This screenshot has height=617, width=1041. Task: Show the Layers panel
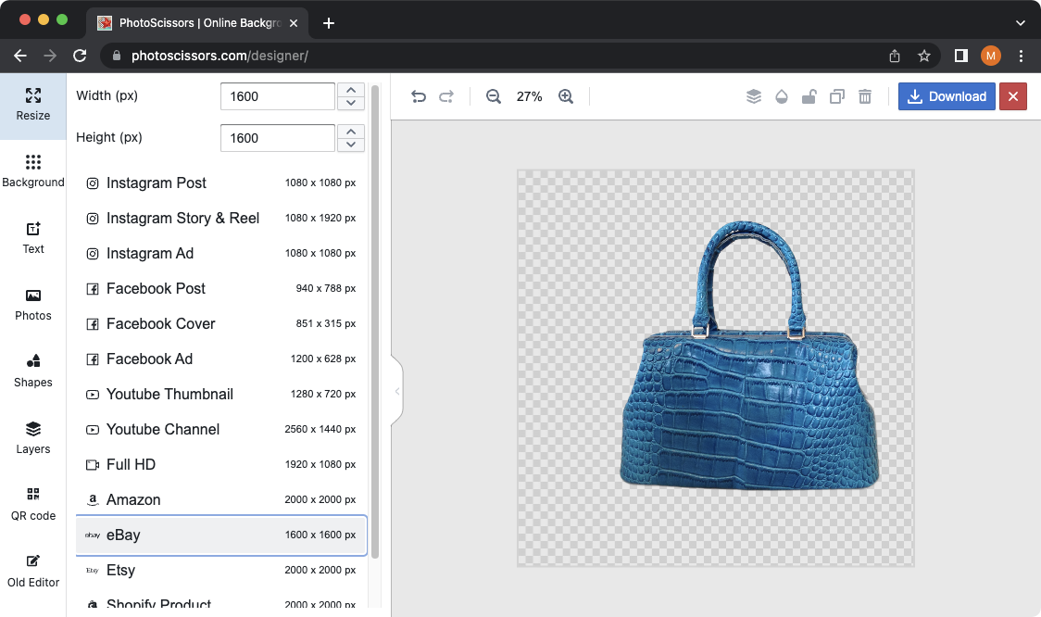click(33, 438)
